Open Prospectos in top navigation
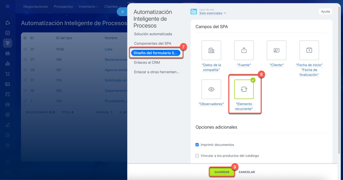 click(63, 6)
